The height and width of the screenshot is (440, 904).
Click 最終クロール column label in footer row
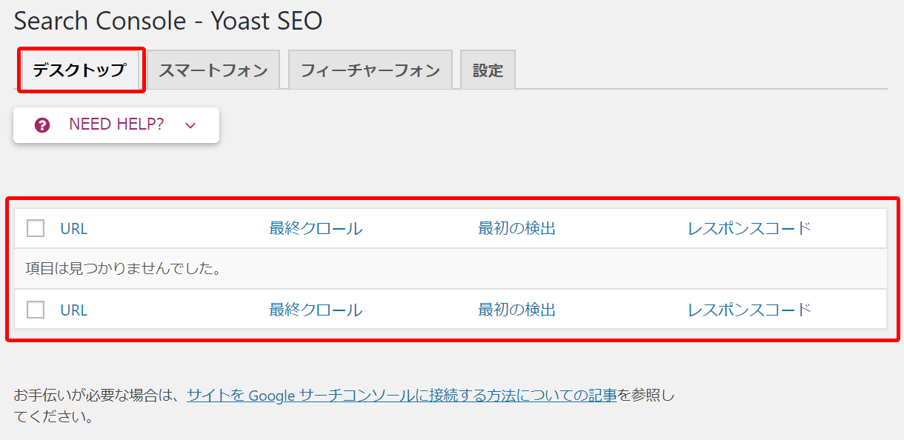coord(316,310)
